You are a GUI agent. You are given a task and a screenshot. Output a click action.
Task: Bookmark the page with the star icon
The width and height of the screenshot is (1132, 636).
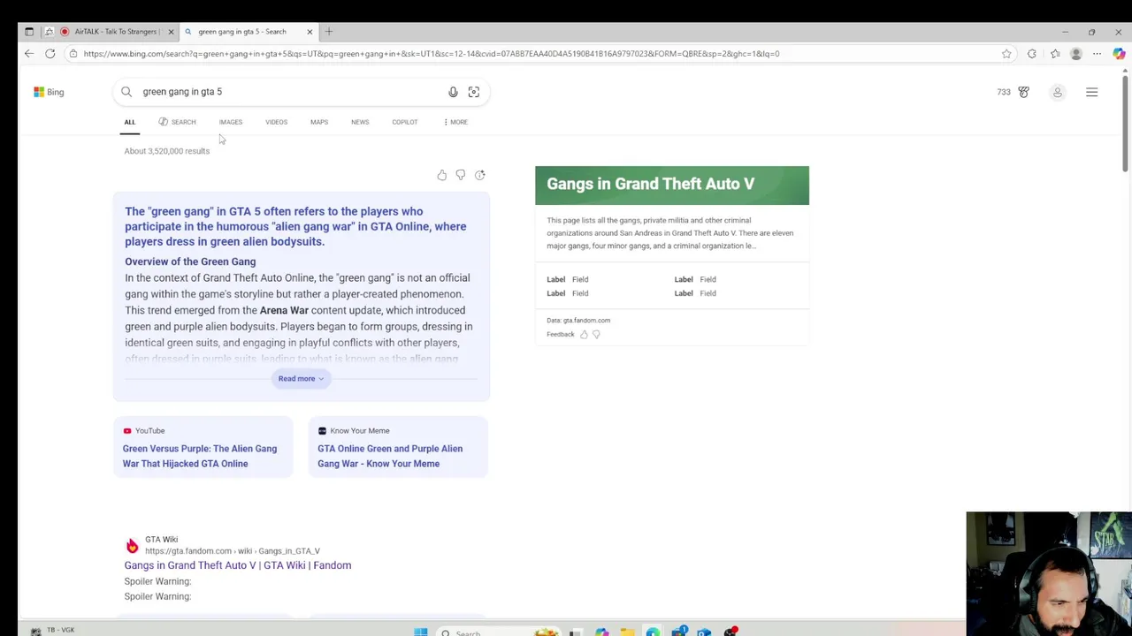click(1006, 54)
